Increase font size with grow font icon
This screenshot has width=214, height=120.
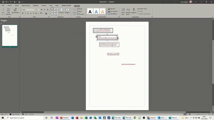click(41, 10)
